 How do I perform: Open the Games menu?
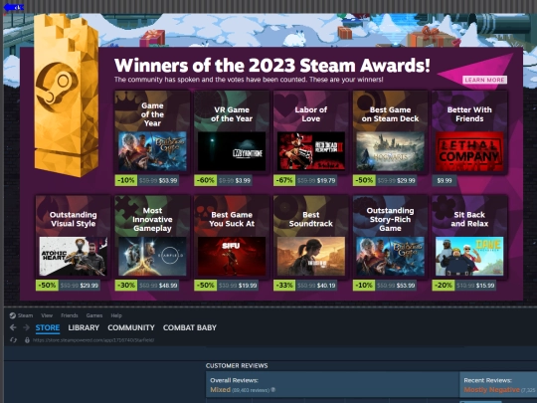(94, 315)
